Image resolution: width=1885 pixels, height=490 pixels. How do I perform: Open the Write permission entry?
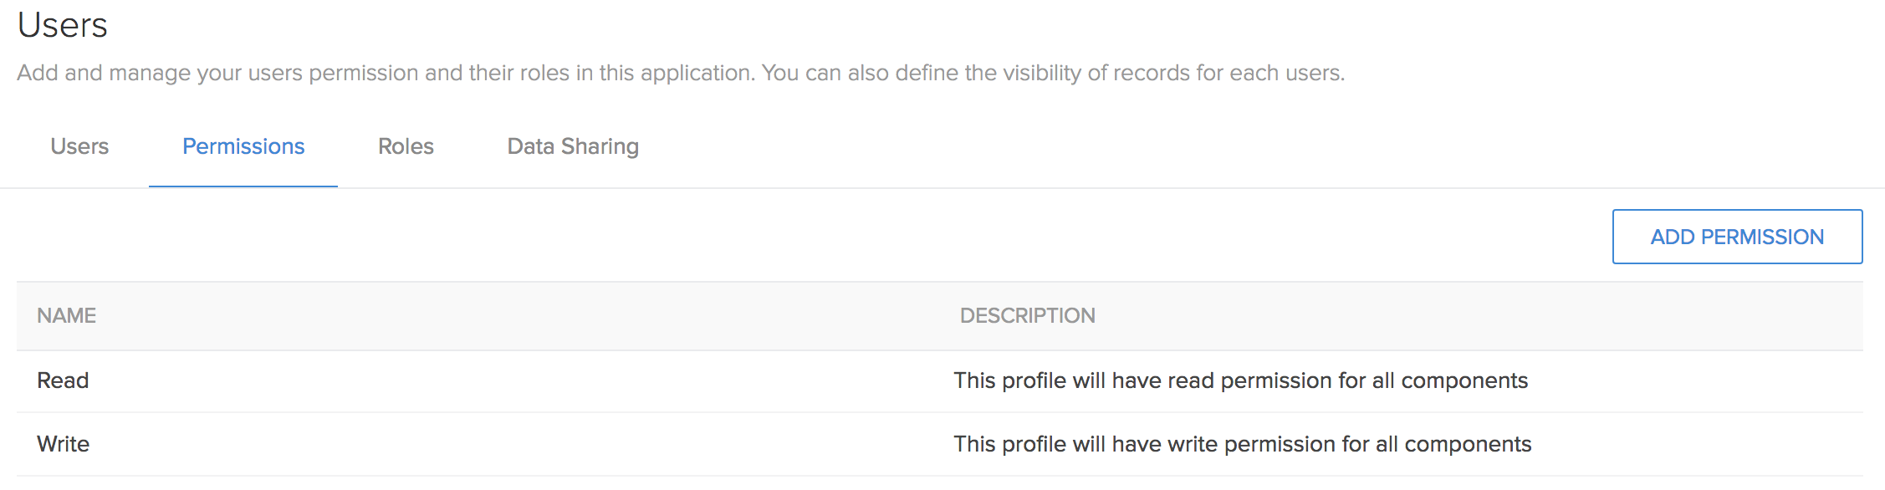[x=64, y=444]
